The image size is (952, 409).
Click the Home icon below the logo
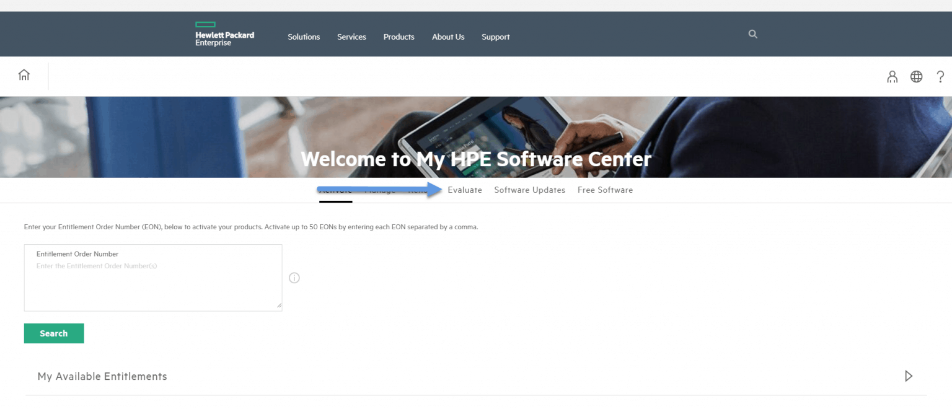coord(24,74)
